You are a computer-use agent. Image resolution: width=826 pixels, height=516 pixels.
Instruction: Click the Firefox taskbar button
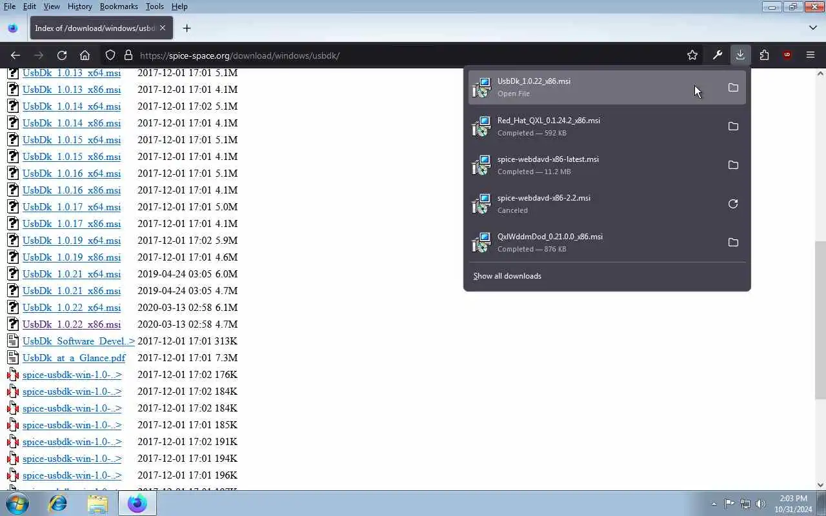[x=137, y=503]
